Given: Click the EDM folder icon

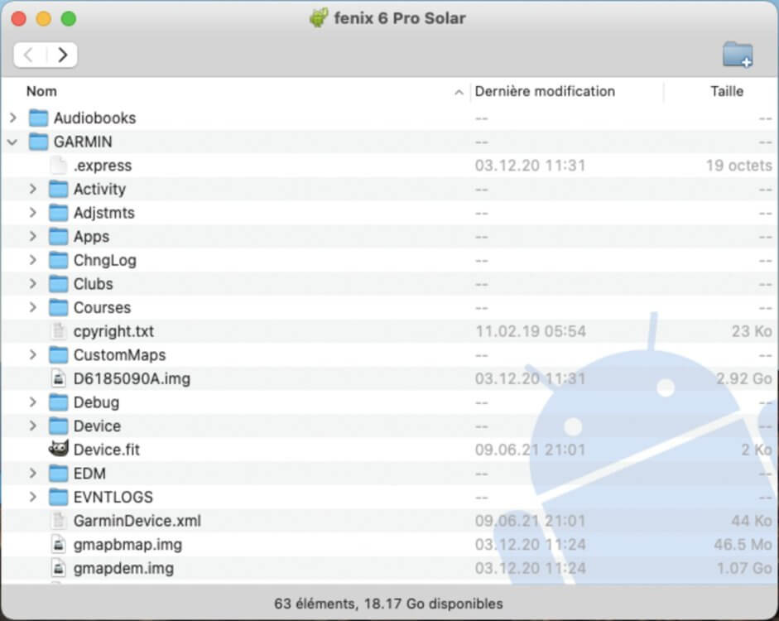Looking at the screenshot, I should [58, 474].
